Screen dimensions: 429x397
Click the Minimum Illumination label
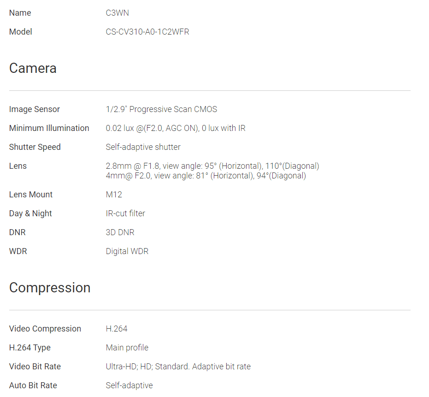tap(49, 128)
